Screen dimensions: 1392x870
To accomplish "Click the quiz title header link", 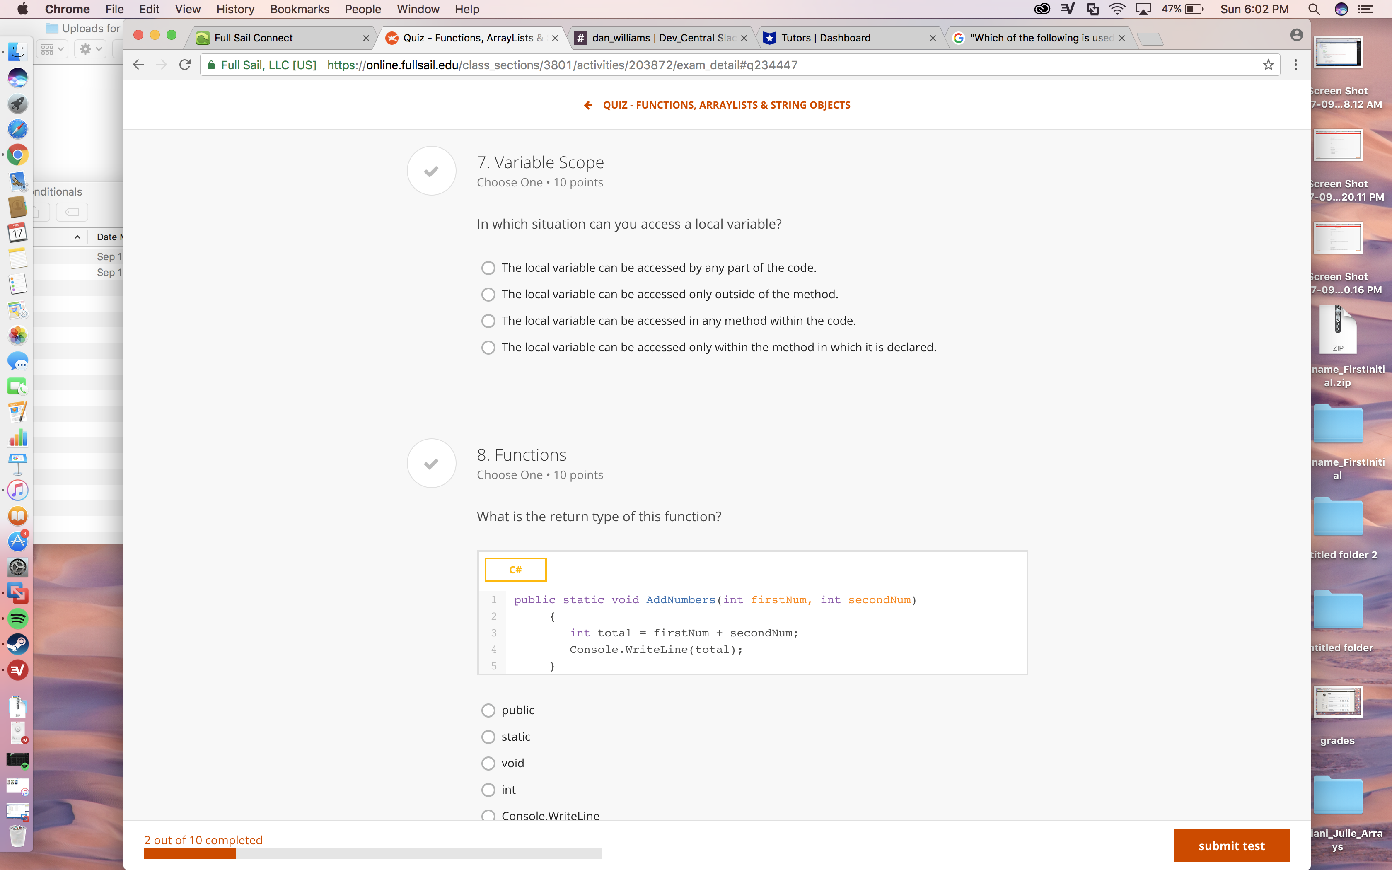I will [x=726, y=105].
